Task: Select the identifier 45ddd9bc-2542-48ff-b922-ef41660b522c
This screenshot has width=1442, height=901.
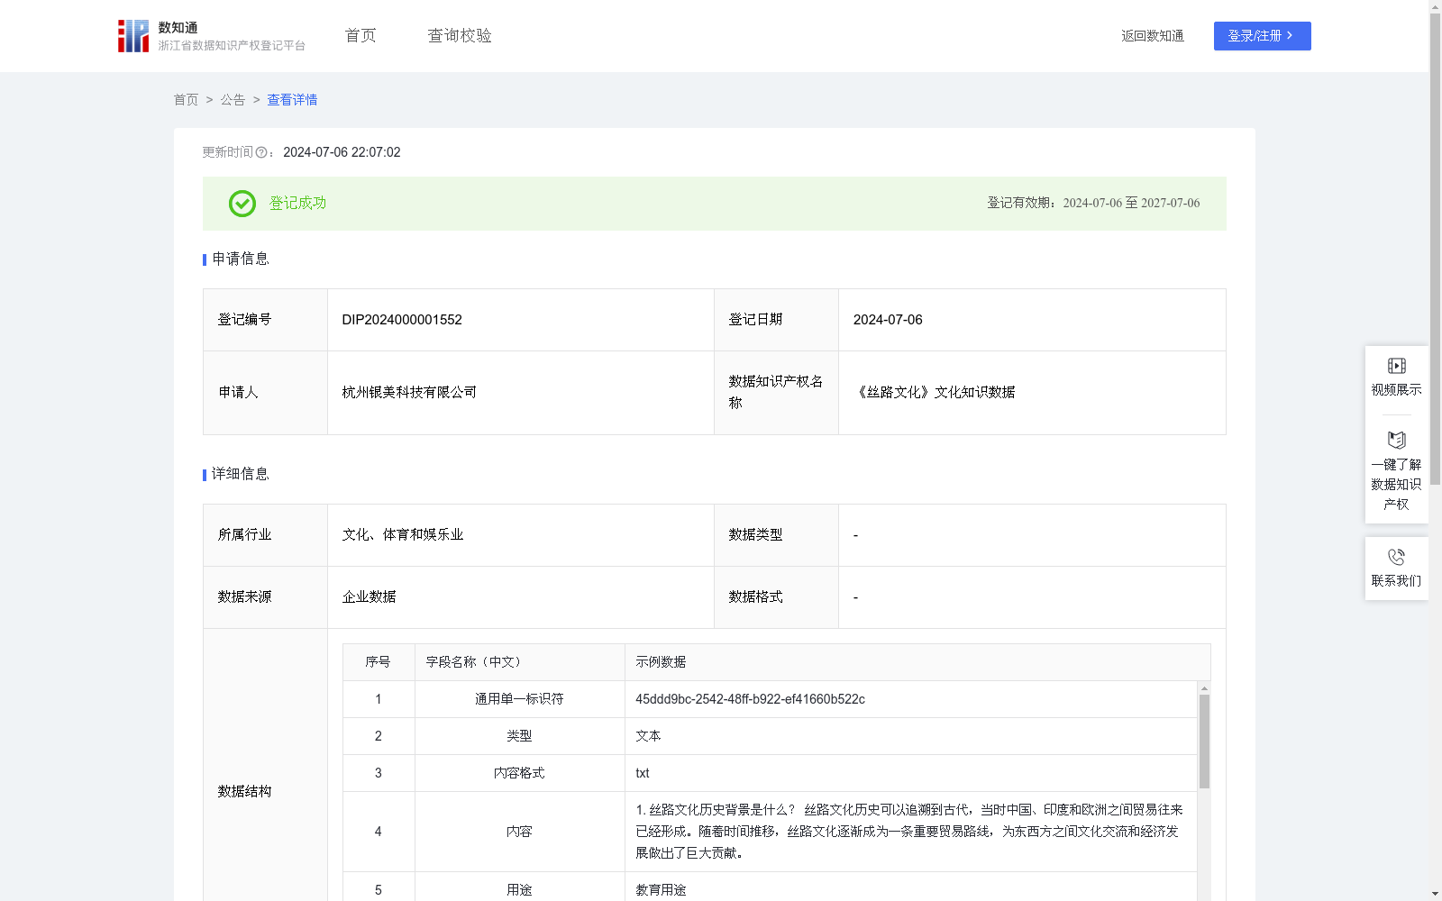Action: point(750,699)
